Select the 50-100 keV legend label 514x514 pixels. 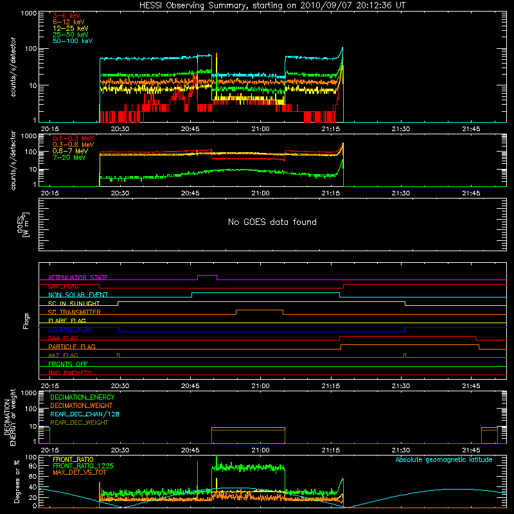point(73,41)
